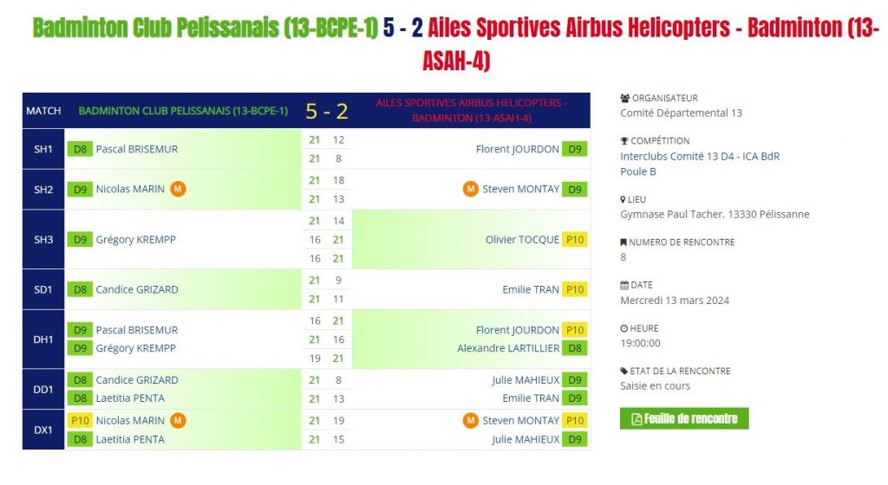888x485 pixels.
Task: Open Interclubs Comité 13 D4 - ICA BdR link
Action: (x=700, y=157)
